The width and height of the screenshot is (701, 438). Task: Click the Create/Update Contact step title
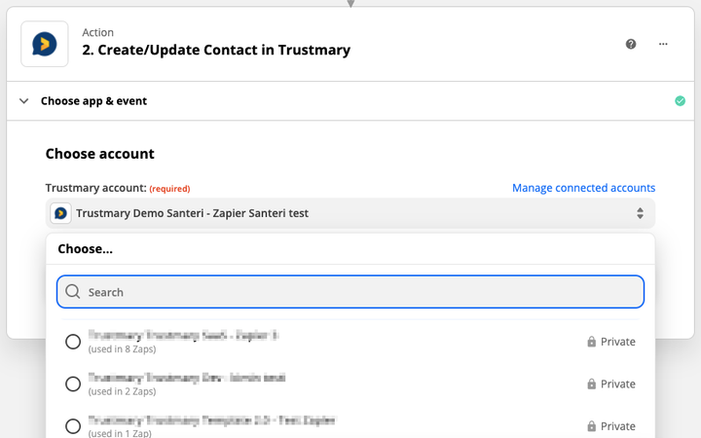[216, 50]
